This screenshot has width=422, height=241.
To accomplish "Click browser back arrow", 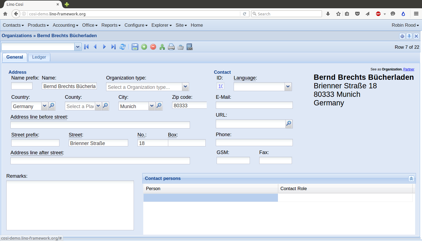I will coord(16,14).
